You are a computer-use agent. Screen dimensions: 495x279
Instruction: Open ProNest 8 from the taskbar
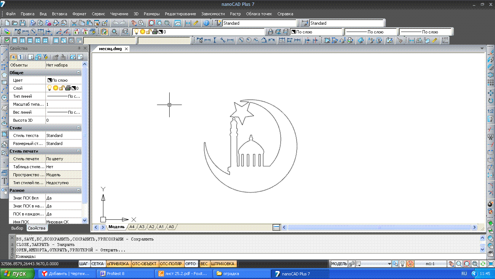125,274
